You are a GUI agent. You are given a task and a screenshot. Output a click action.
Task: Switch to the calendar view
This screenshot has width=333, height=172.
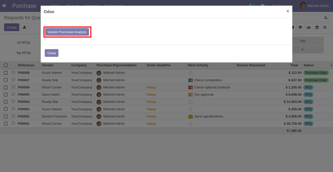[317, 27]
